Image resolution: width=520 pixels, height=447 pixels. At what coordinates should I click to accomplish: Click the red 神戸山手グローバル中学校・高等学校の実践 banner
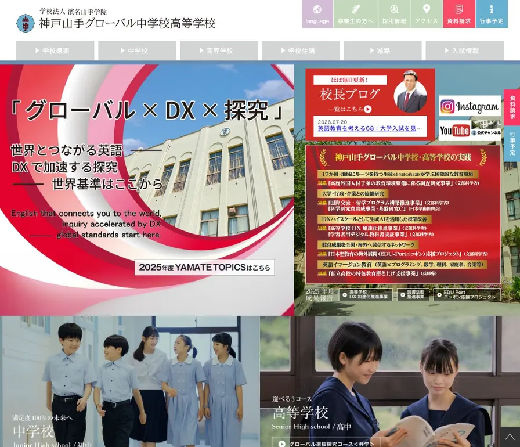click(x=403, y=214)
